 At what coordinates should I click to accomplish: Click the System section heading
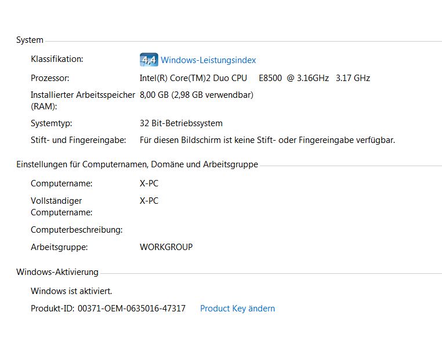[x=30, y=40]
